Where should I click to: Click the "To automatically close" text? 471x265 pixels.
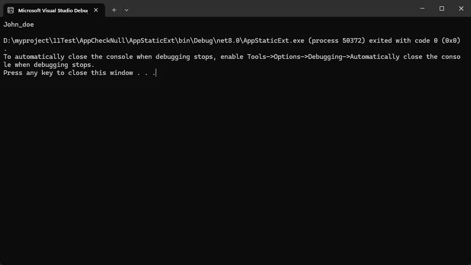45,57
